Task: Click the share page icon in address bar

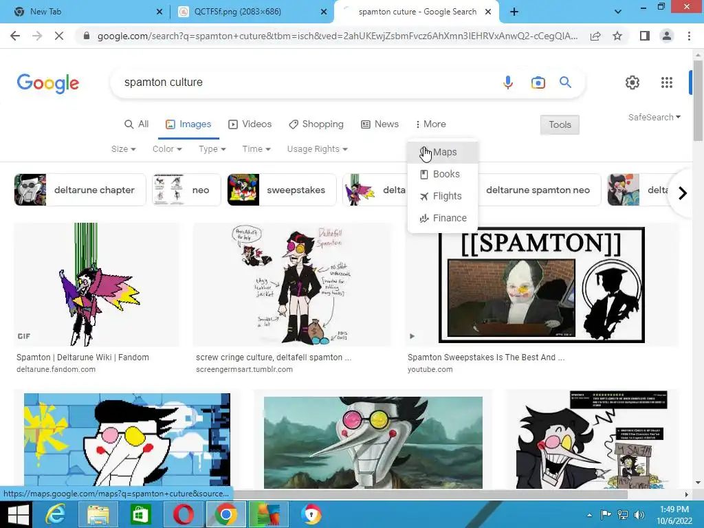Action: click(x=595, y=36)
